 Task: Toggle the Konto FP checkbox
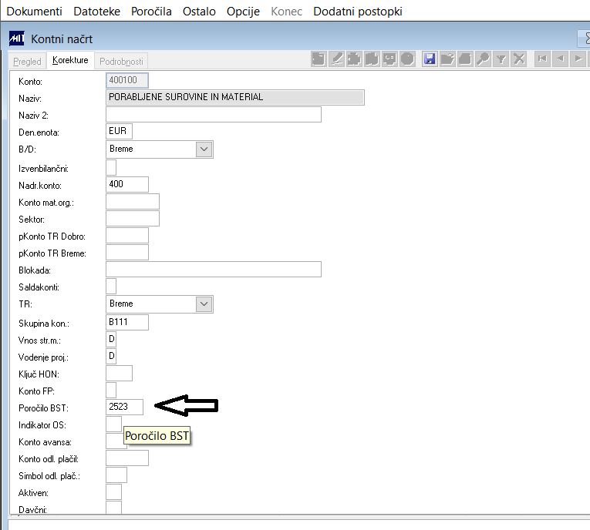point(111,390)
